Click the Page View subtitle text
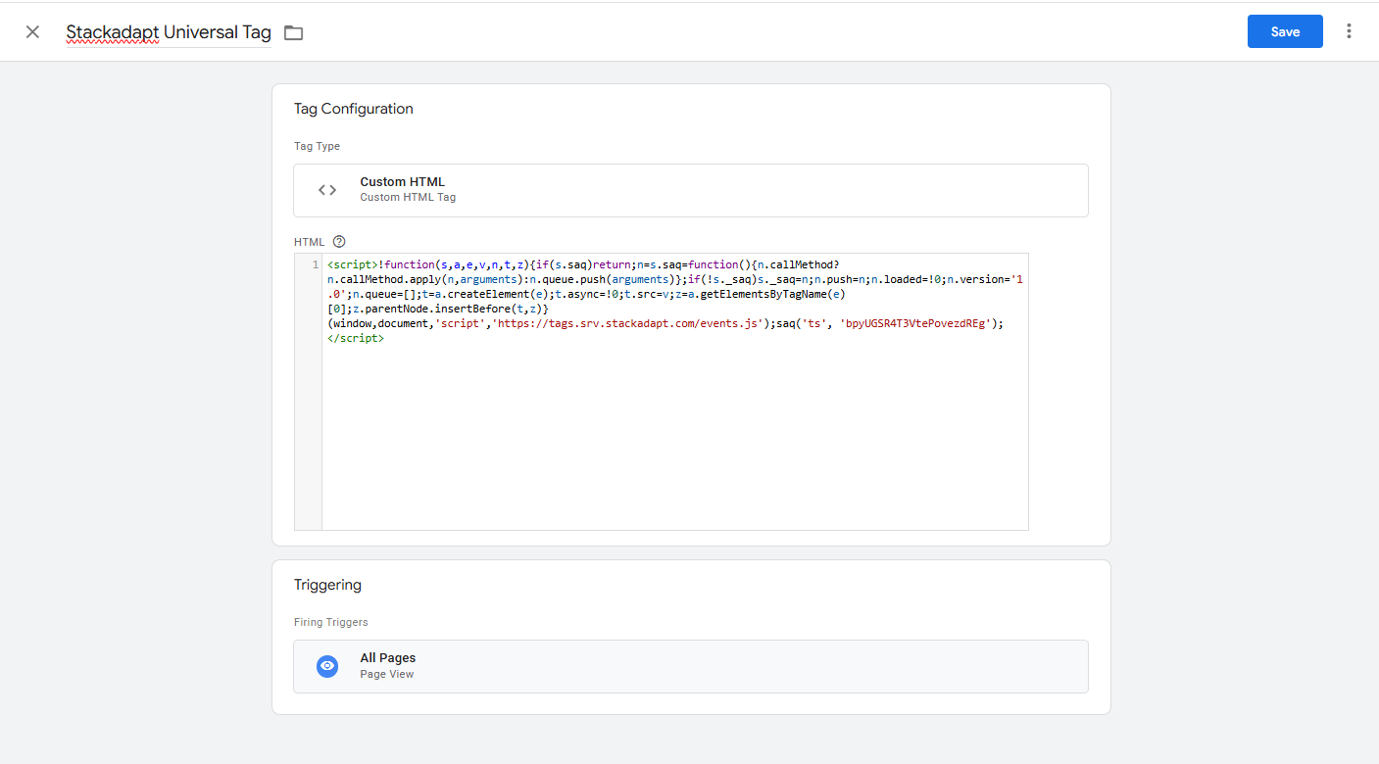Image resolution: width=1379 pixels, height=764 pixels. coord(387,674)
